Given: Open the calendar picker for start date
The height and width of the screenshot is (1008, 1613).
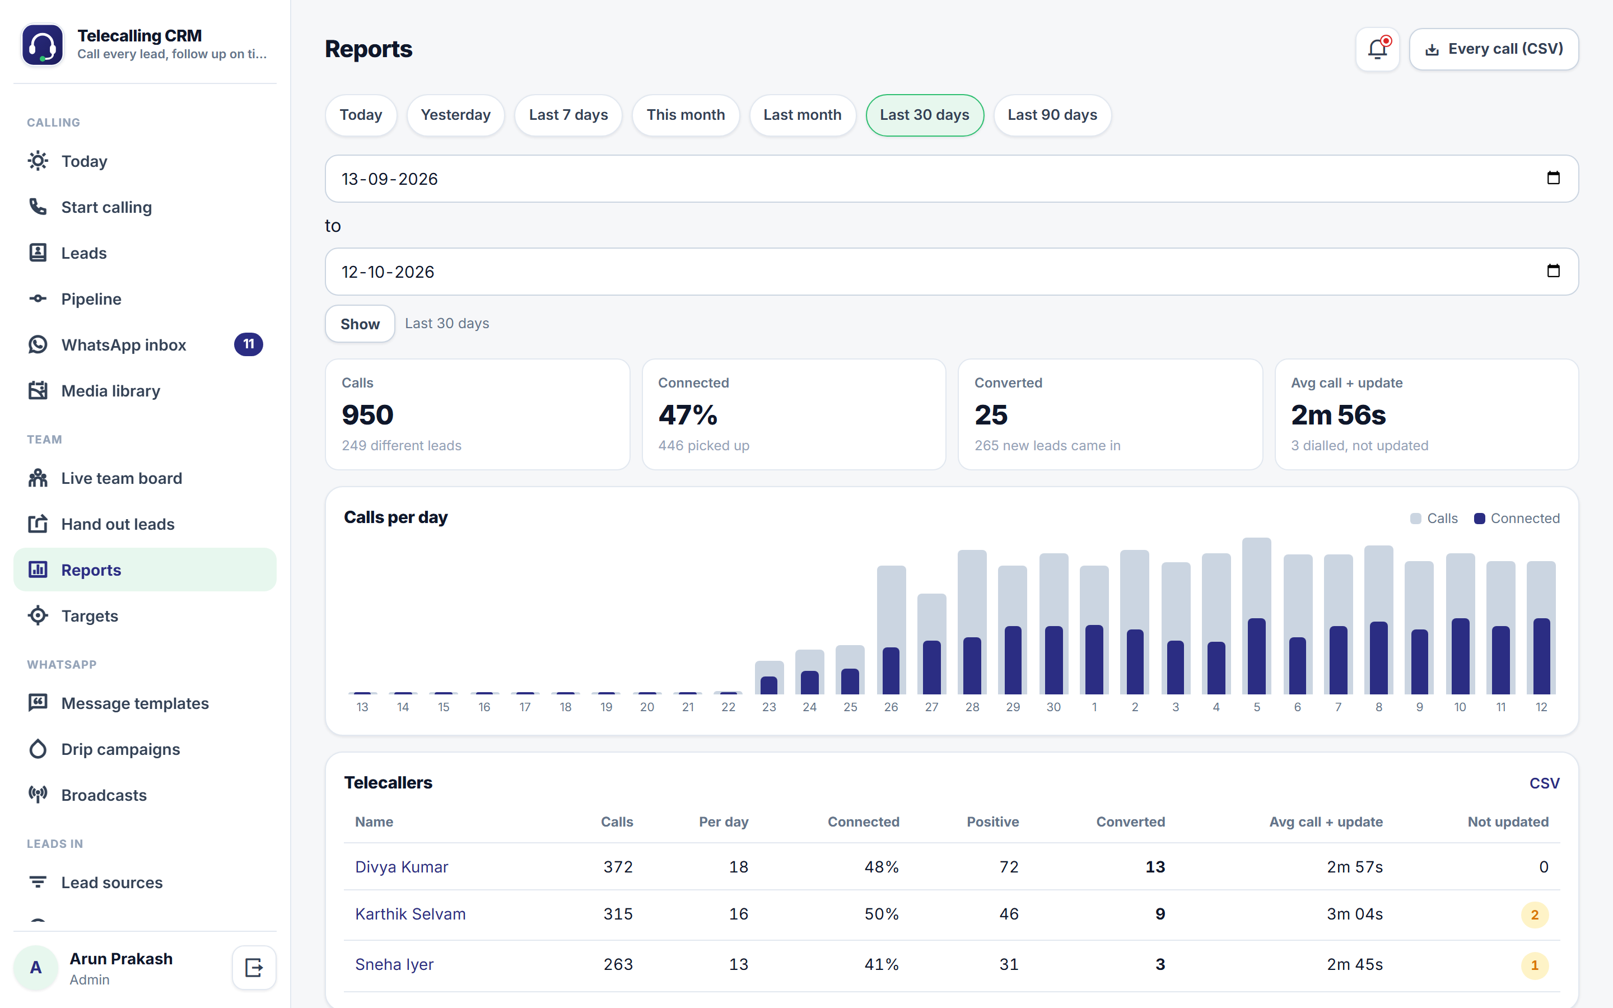Looking at the screenshot, I should 1553,178.
